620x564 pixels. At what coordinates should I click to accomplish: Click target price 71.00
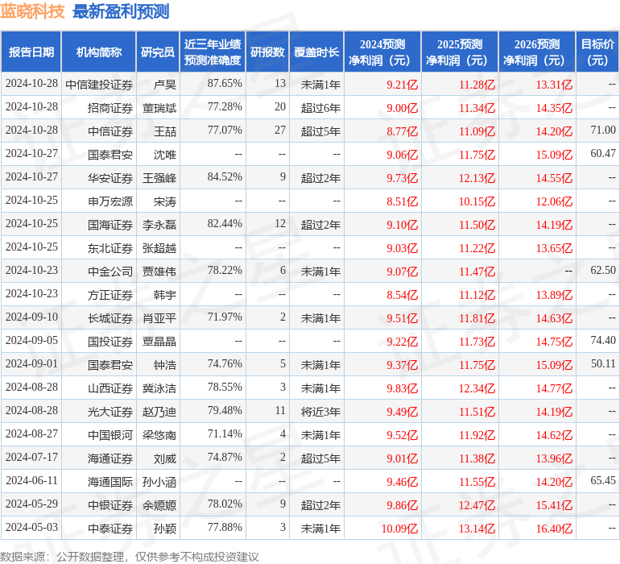[603, 131]
